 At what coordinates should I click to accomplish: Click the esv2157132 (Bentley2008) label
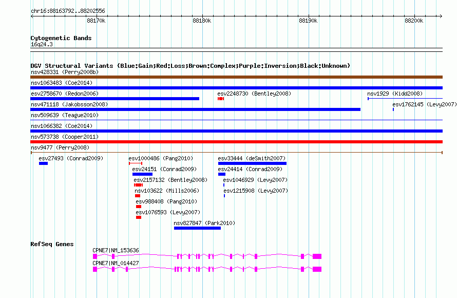170,180
